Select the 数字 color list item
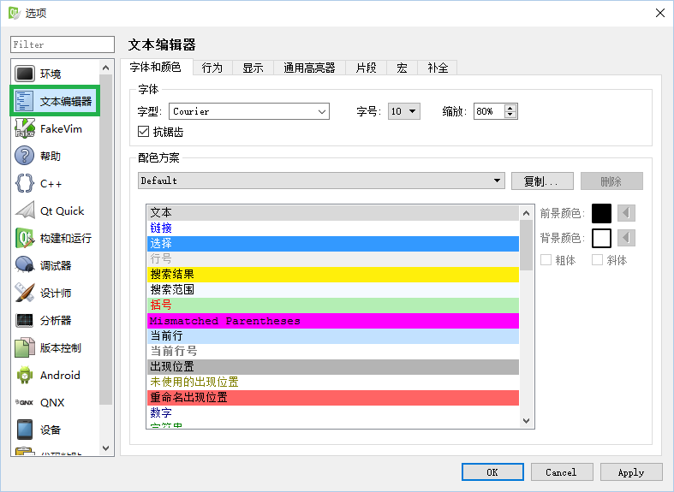 pos(332,413)
